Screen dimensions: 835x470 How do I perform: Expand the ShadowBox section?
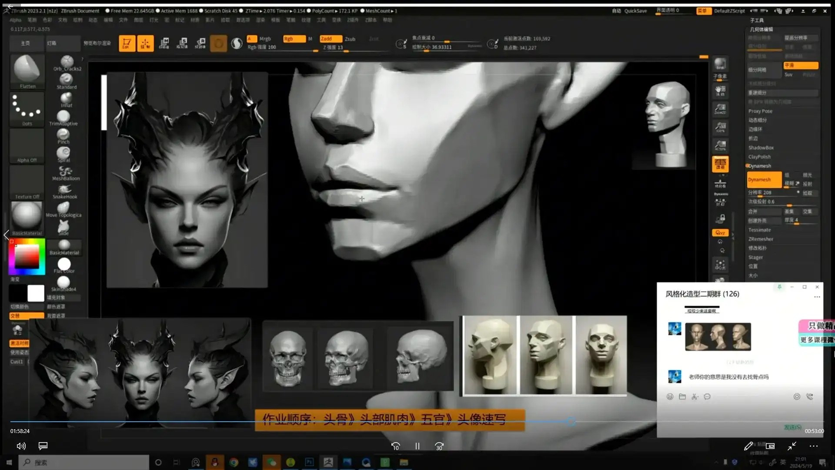[761, 148]
